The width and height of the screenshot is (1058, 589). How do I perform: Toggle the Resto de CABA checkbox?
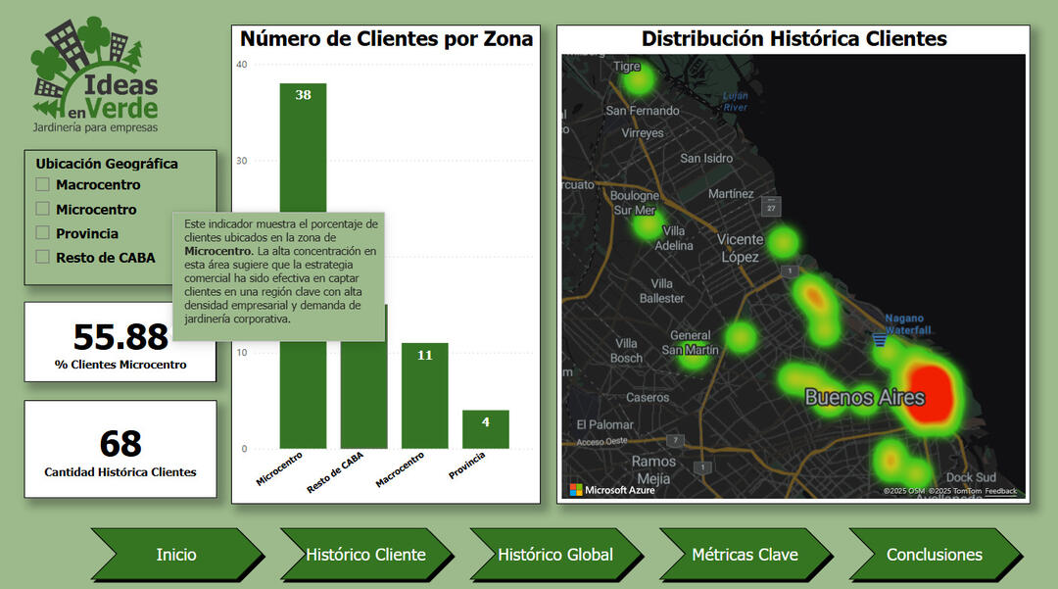(43, 257)
